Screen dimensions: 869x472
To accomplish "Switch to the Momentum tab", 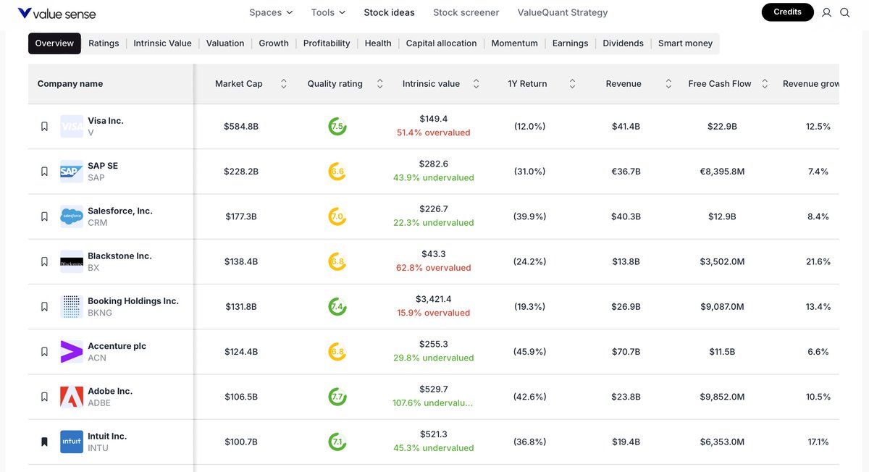I will tap(514, 43).
